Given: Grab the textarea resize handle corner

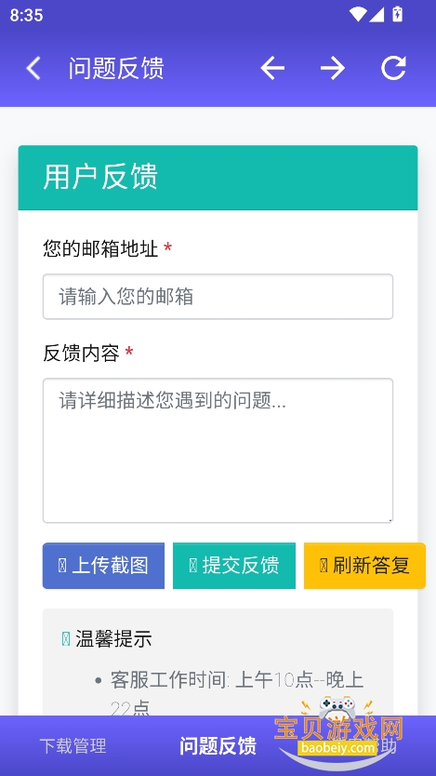Looking at the screenshot, I should [x=390, y=519].
